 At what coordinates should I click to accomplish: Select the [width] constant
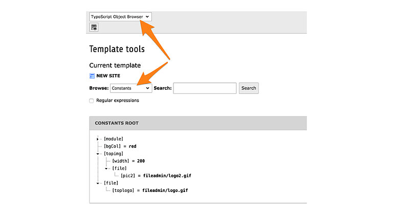[121, 161]
